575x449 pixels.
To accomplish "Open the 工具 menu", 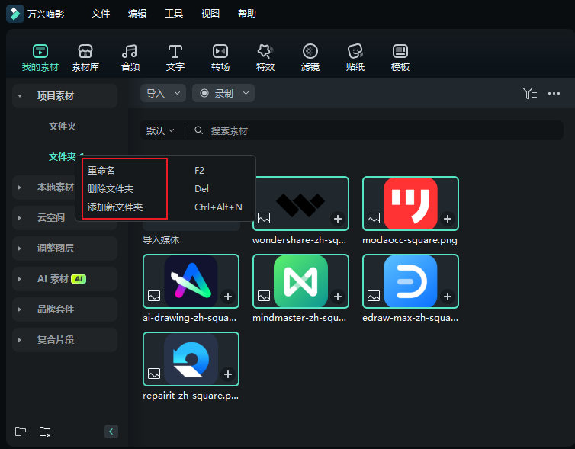I will coord(174,14).
